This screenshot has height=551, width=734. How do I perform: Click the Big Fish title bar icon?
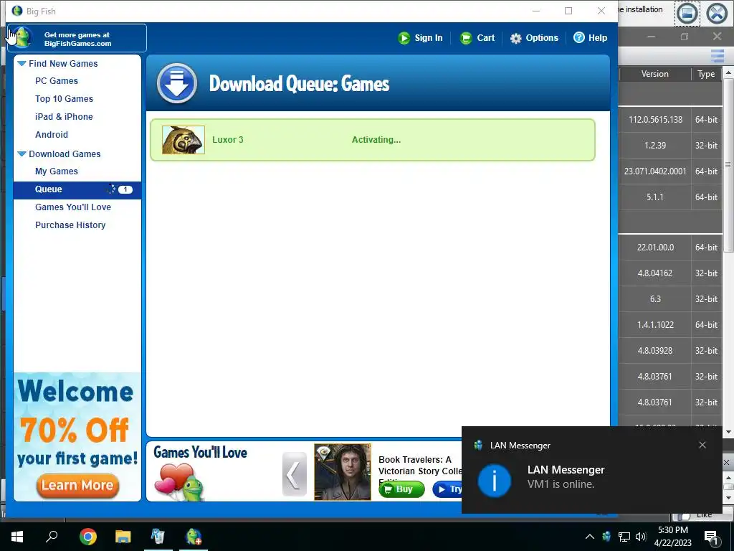[17, 11]
